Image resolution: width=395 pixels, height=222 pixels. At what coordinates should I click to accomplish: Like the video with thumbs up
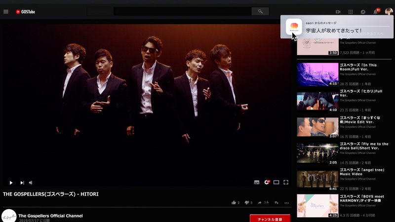click(x=234, y=203)
